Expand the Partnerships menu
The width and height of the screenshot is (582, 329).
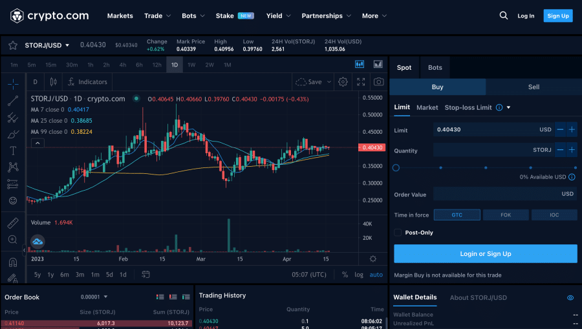click(326, 16)
